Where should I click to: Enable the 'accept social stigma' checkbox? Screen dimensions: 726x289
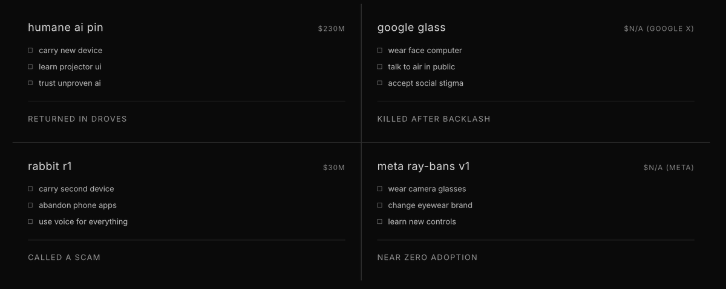point(380,83)
